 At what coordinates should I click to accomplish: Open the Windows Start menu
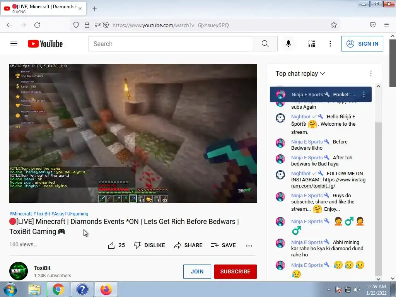point(10,289)
